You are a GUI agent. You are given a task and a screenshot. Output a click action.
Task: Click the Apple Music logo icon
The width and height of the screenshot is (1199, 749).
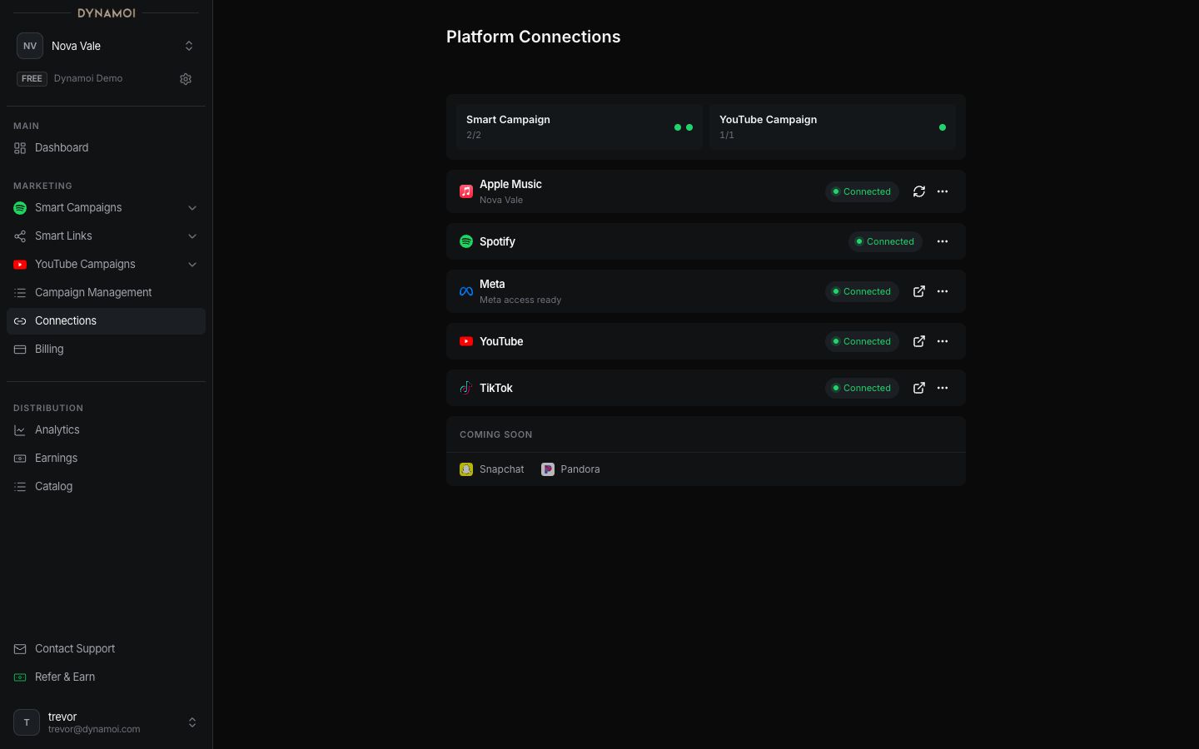(x=466, y=191)
